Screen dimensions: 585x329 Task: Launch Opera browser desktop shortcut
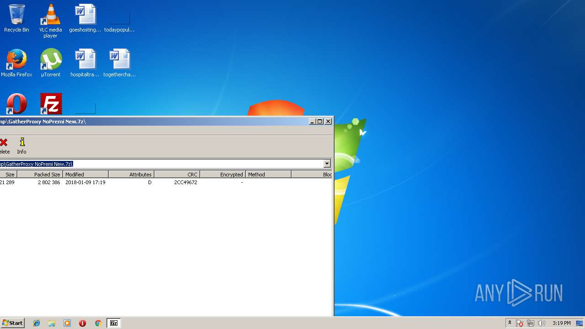coord(16,104)
